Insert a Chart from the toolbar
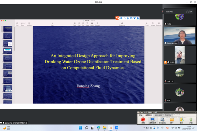 pyautogui.click(x=79, y=24)
